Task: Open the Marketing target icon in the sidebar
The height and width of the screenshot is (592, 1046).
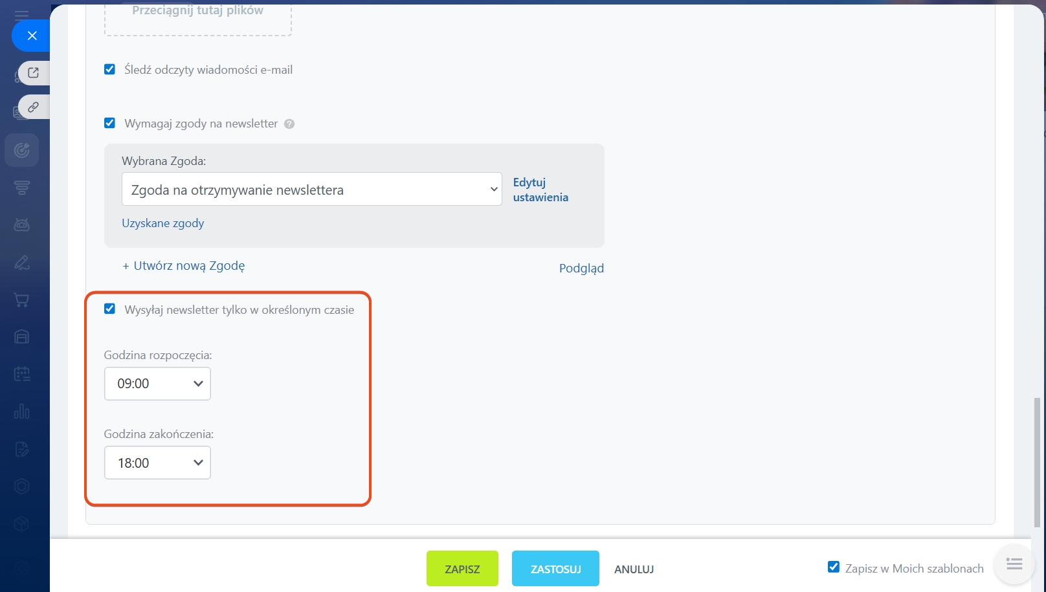Action: pos(22,150)
